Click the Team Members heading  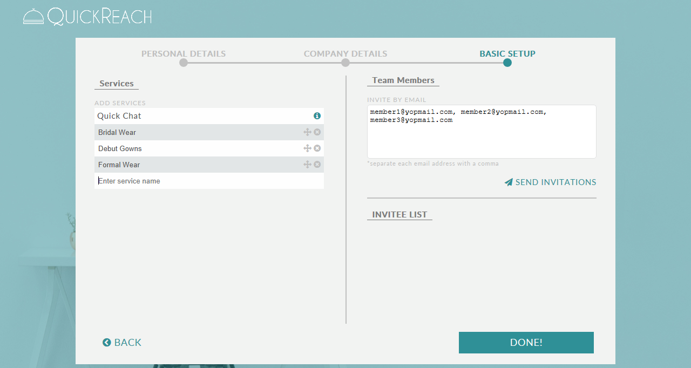[x=403, y=80]
